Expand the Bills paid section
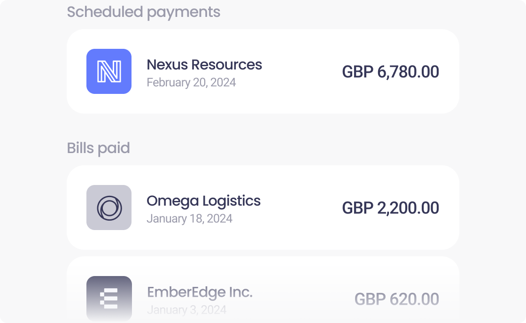This screenshot has height=323, width=526. [99, 148]
